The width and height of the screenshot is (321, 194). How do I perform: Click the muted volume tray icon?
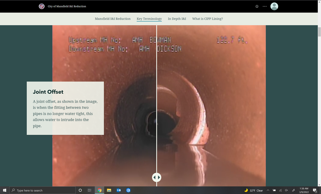[286, 190]
